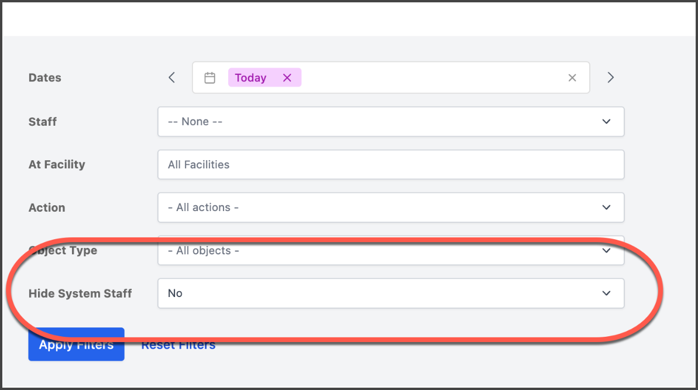Focus the empty Dates input area
This screenshot has height=390, width=698.
(x=432, y=77)
